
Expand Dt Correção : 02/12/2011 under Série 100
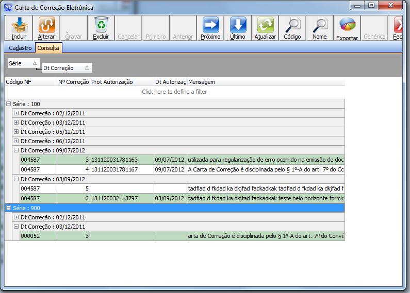16,113
